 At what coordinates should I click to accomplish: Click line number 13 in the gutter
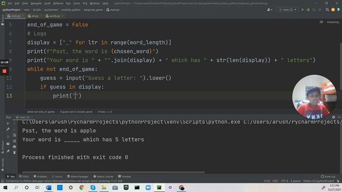tap(9, 96)
